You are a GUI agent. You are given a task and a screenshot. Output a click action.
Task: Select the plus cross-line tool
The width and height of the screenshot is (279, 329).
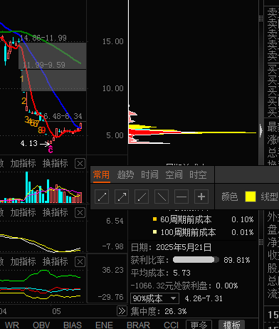201,197
